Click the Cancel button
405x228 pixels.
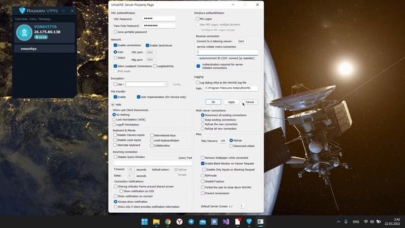[x=250, y=102]
